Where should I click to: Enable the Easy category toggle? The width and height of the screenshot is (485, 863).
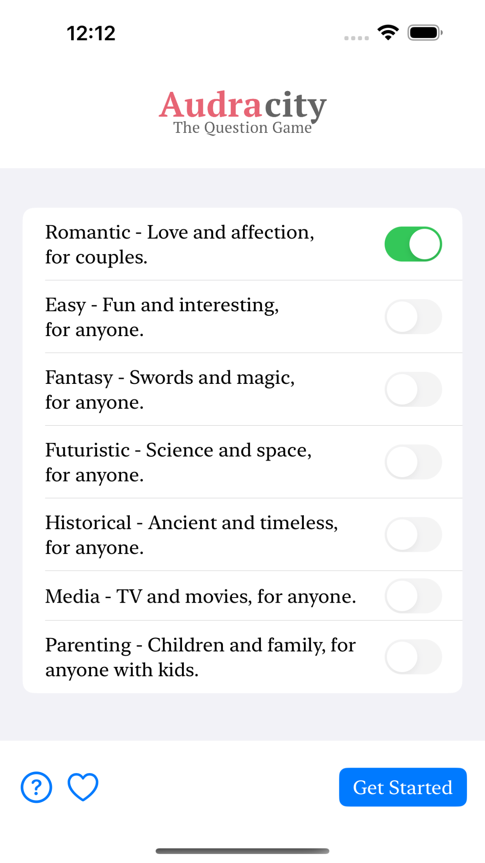click(x=413, y=317)
